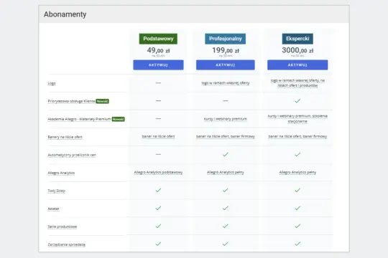Click 'Allegro Analytics podstawowy' cell
The image size is (388, 258).
coord(158,172)
